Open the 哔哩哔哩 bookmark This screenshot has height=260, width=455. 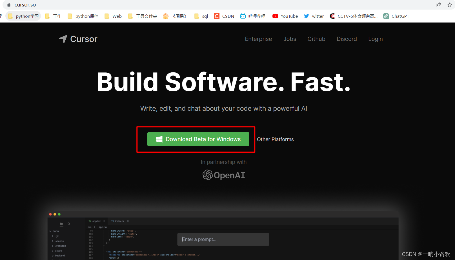(253, 16)
